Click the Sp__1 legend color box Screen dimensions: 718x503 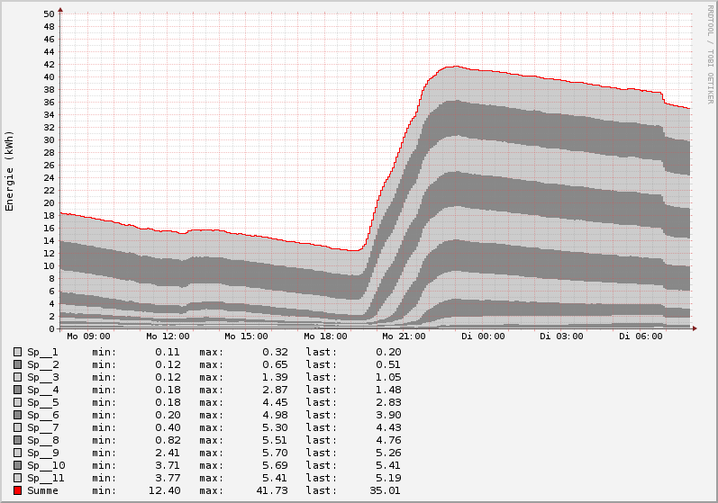[x=17, y=352]
